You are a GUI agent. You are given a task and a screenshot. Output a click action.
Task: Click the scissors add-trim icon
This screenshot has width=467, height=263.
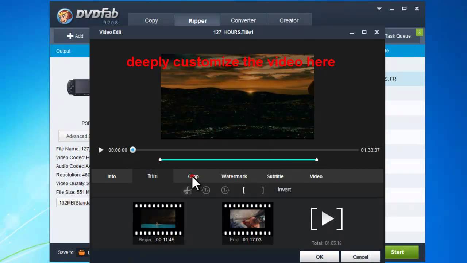pyautogui.click(x=187, y=190)
